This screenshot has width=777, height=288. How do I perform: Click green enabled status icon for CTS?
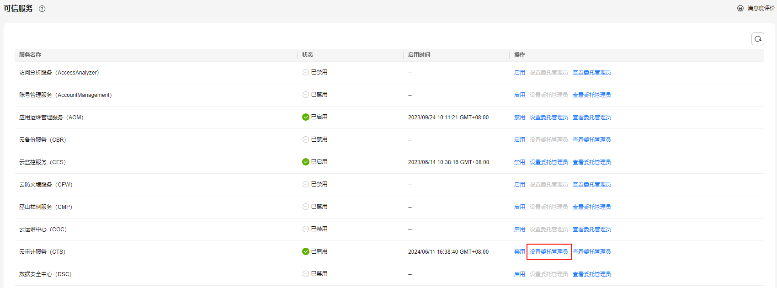pyautogui.click(x=306, y=251)
